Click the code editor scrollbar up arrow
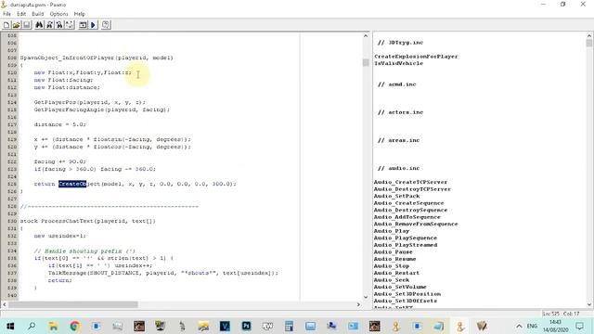The height and width of the screenshot is (334, 594). 366,36
